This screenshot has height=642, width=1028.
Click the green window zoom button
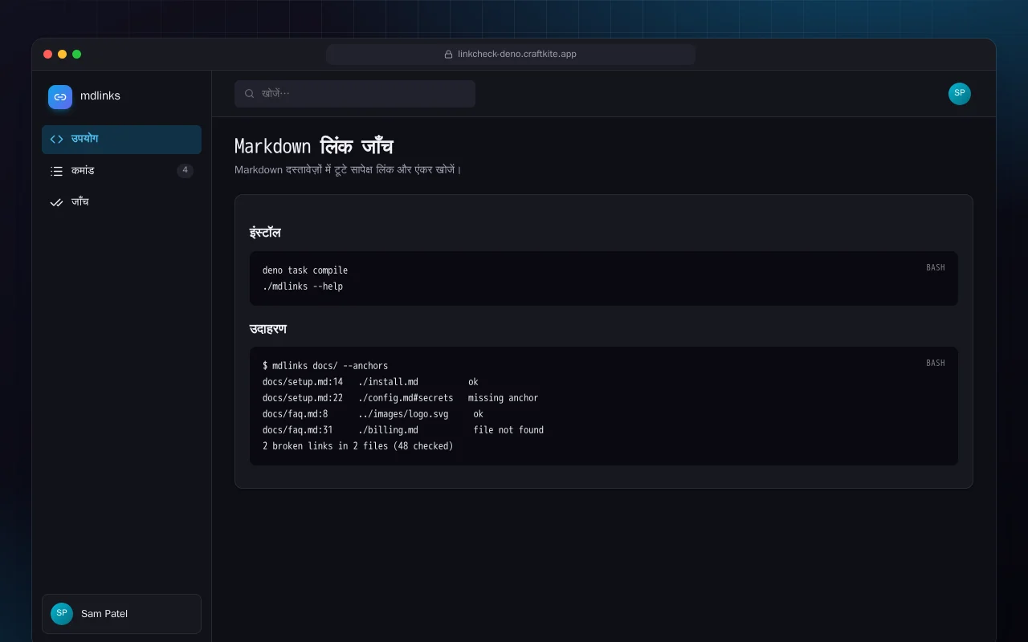[x=77, y=55]
